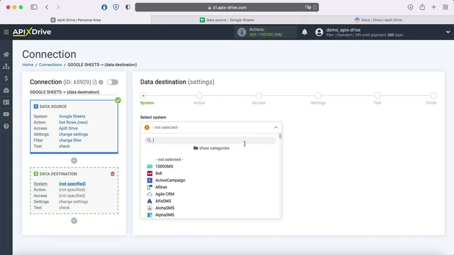Focus the system search input field
The image size is (454, 255).
coord(210,140)
